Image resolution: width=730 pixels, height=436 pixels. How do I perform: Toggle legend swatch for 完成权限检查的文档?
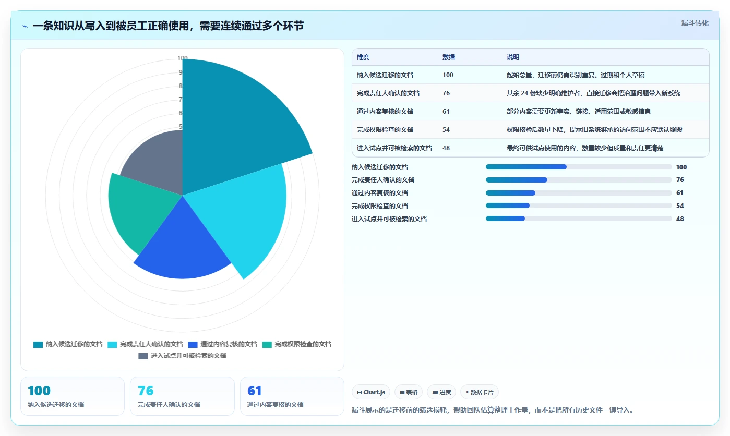click(x=267, y=344)
